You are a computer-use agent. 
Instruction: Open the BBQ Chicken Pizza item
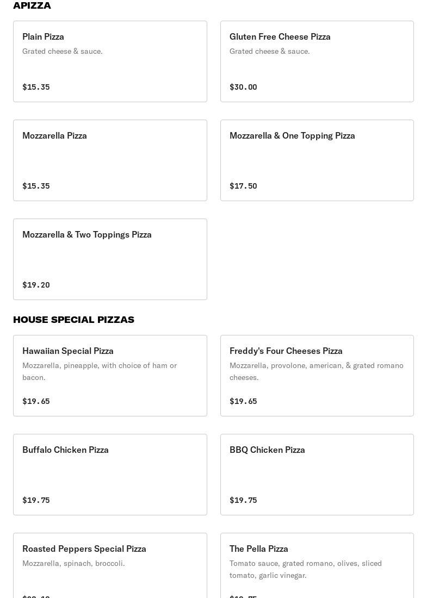tap(317, 475)
